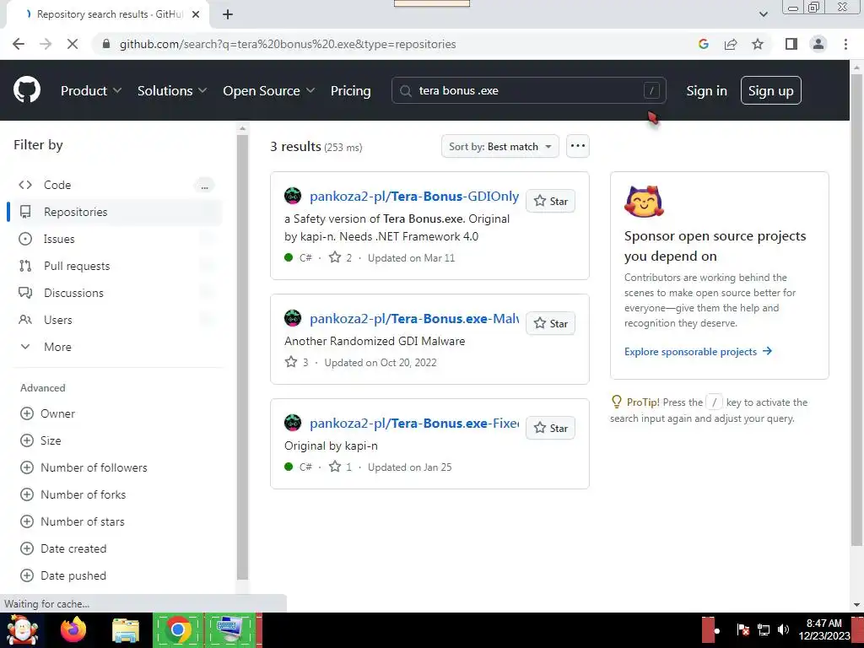Add a Number of forks filter
Image resolution: width=864 pixels, height=648 pixels.
73,494
